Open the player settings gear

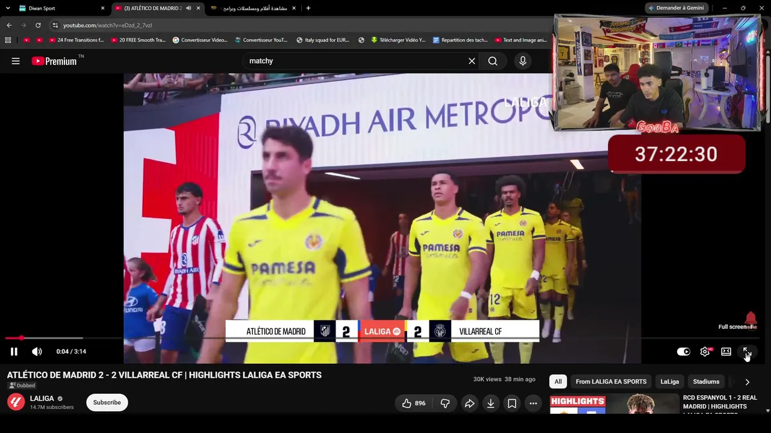(705, 352)
